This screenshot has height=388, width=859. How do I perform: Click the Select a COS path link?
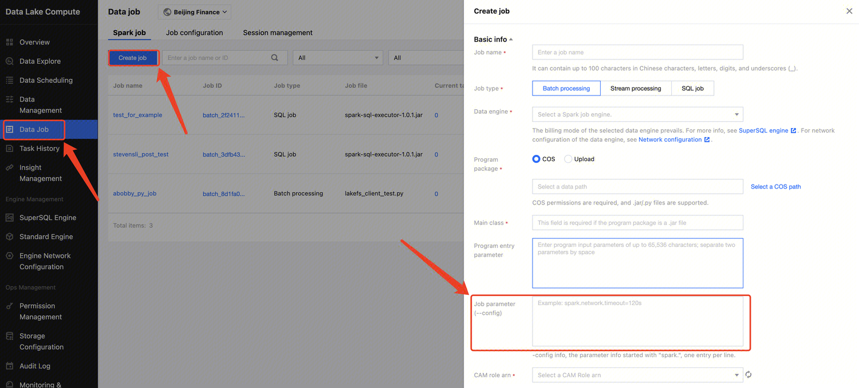pyautogui.click(x=775, y=186)
